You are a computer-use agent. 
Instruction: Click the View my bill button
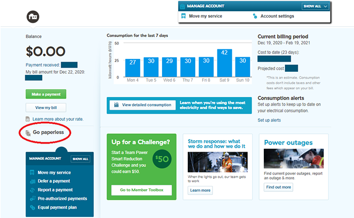[46, 108]
